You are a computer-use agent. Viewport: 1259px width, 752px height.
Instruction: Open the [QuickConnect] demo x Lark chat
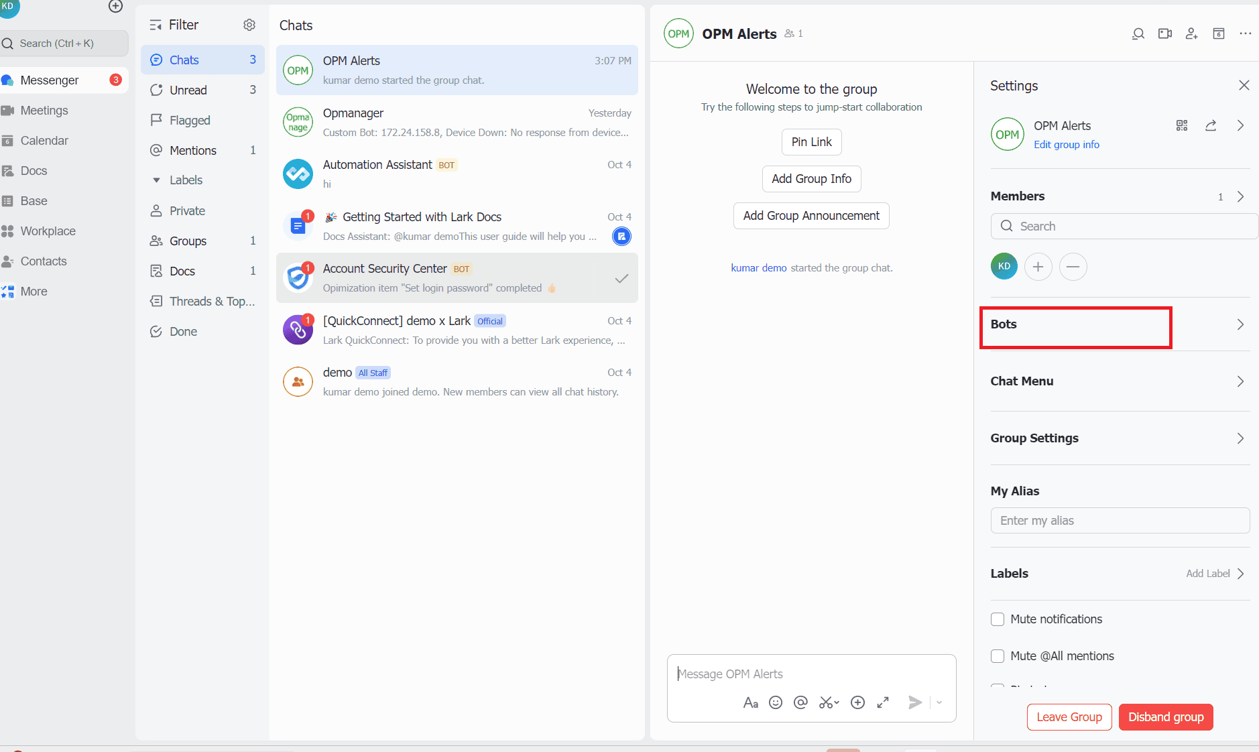(x=457, y=330)
